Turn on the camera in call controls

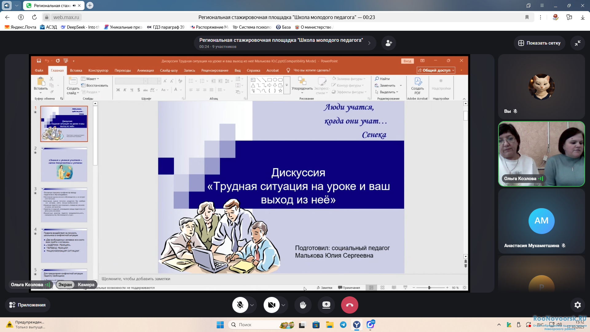[271, 305]
